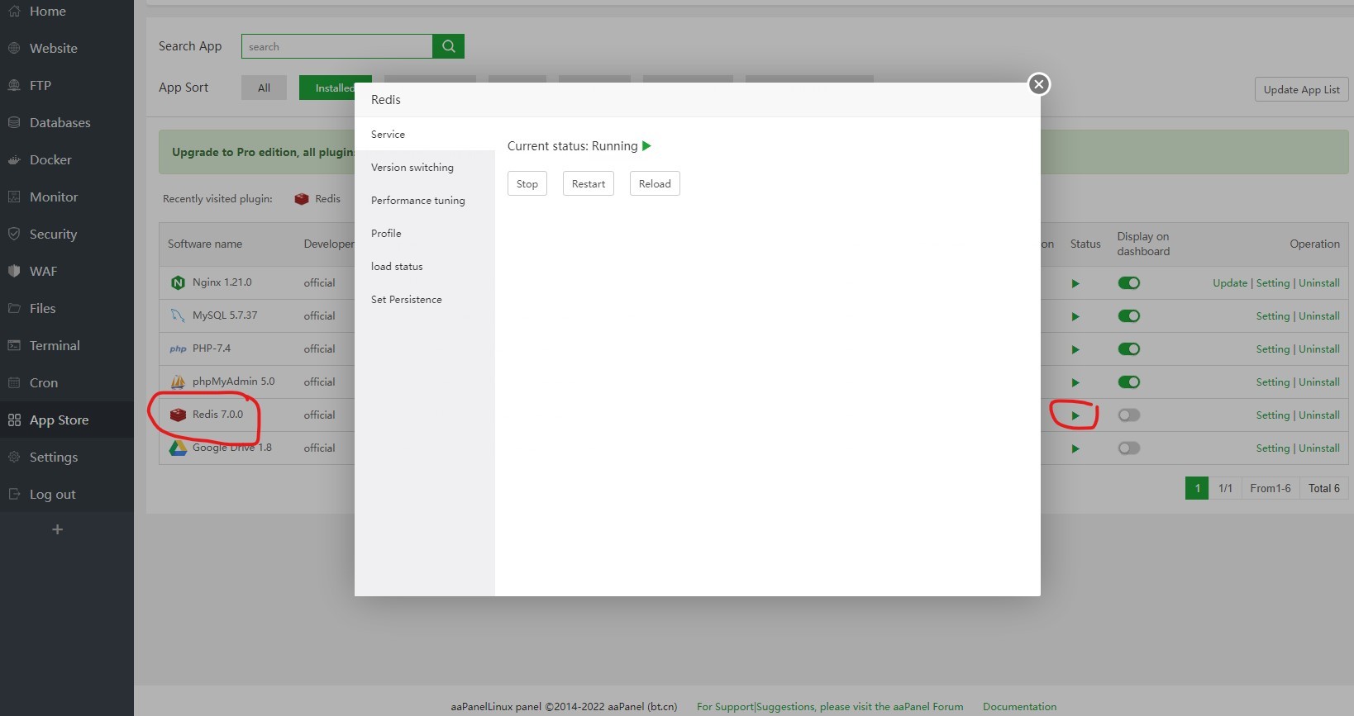The width and height of the screenshot is (1354, 716).
Task: Click the FTP sidebar icon
Action: point(14,85)
